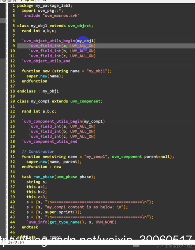The image size is (195, 250).
Task: Click 'get_type_name' on line 44
Action: [x=64, y=222]
